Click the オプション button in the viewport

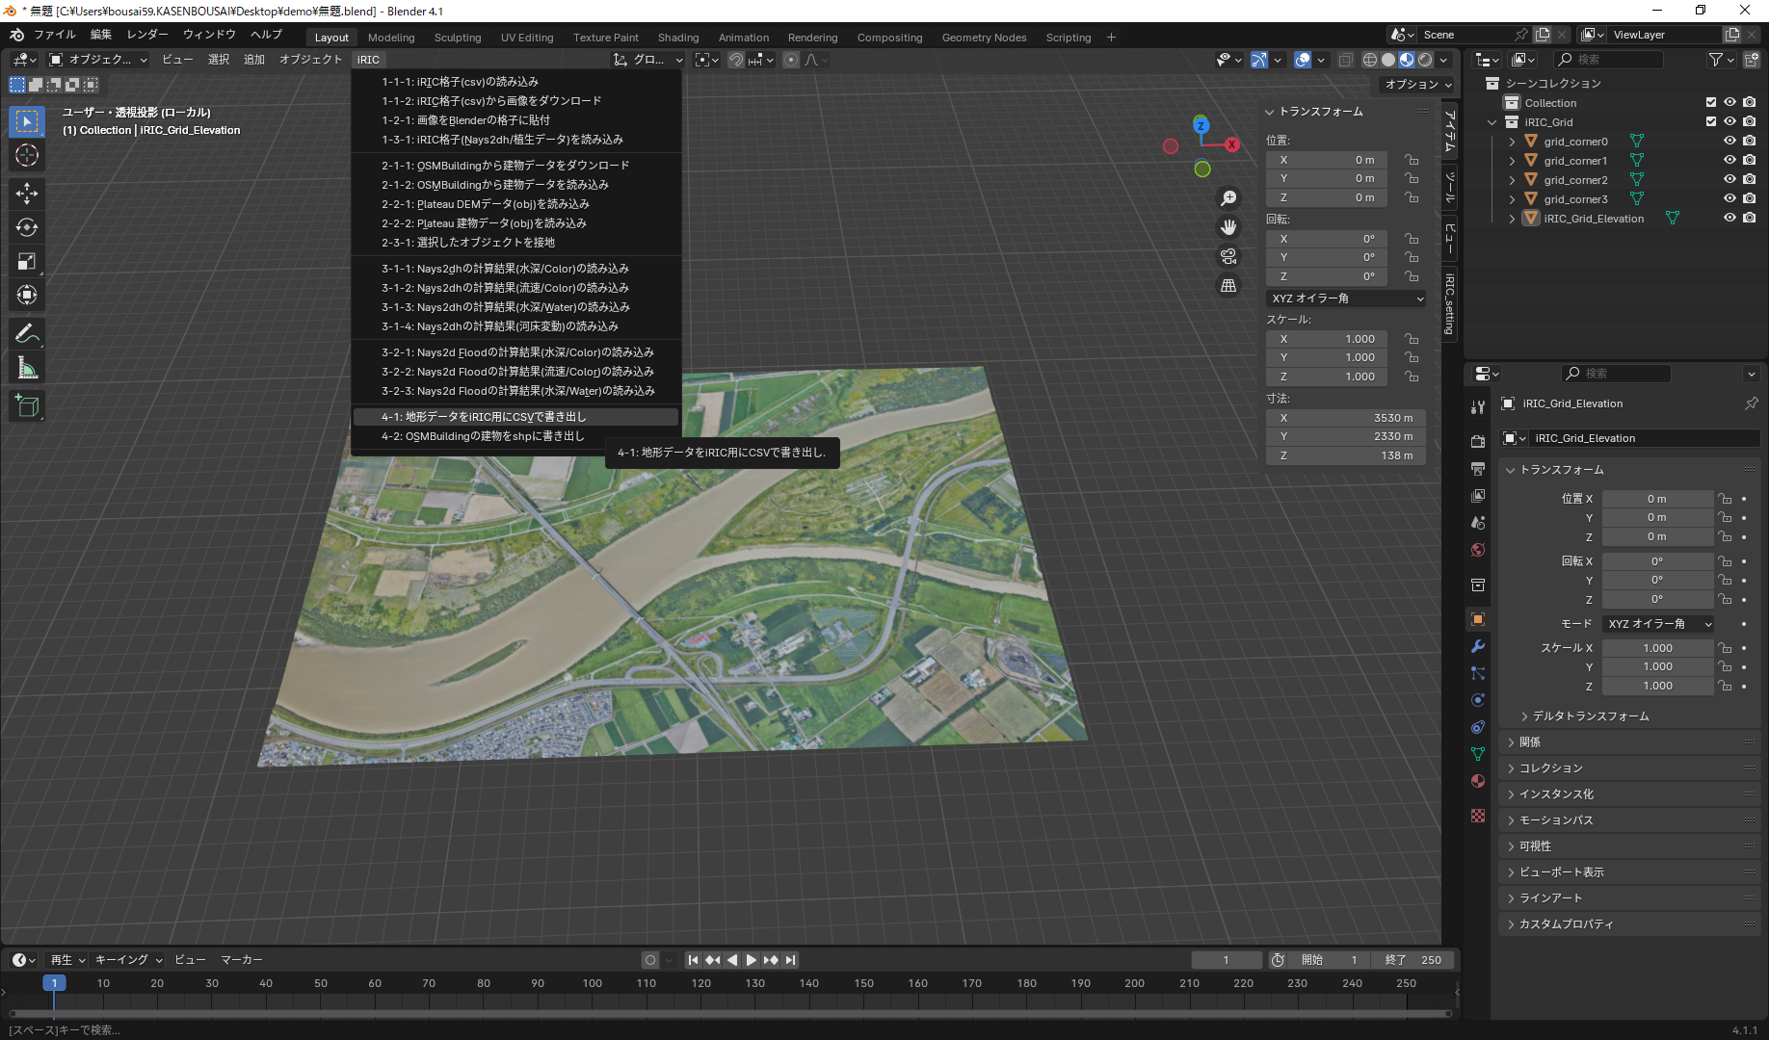pos(1417,85)
